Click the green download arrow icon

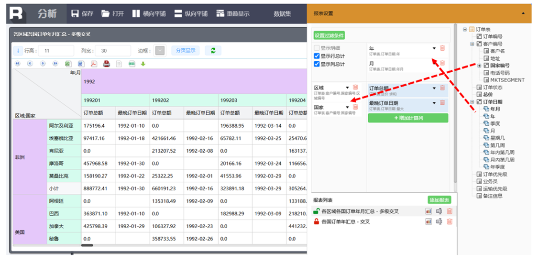click(x=143, y=64)
